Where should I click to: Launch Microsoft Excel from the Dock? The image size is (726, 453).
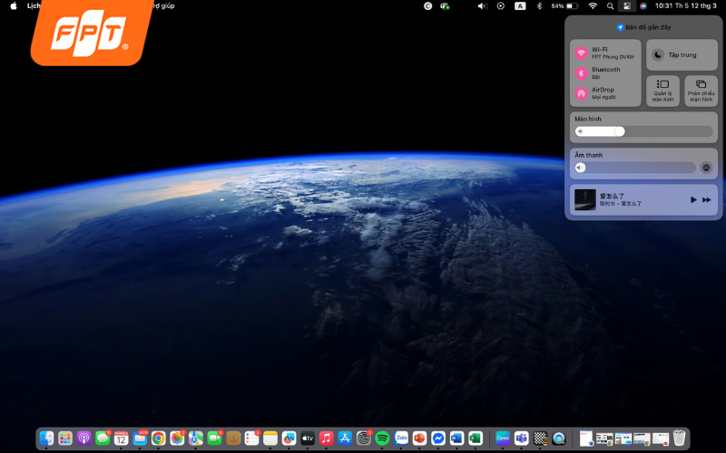475,438
